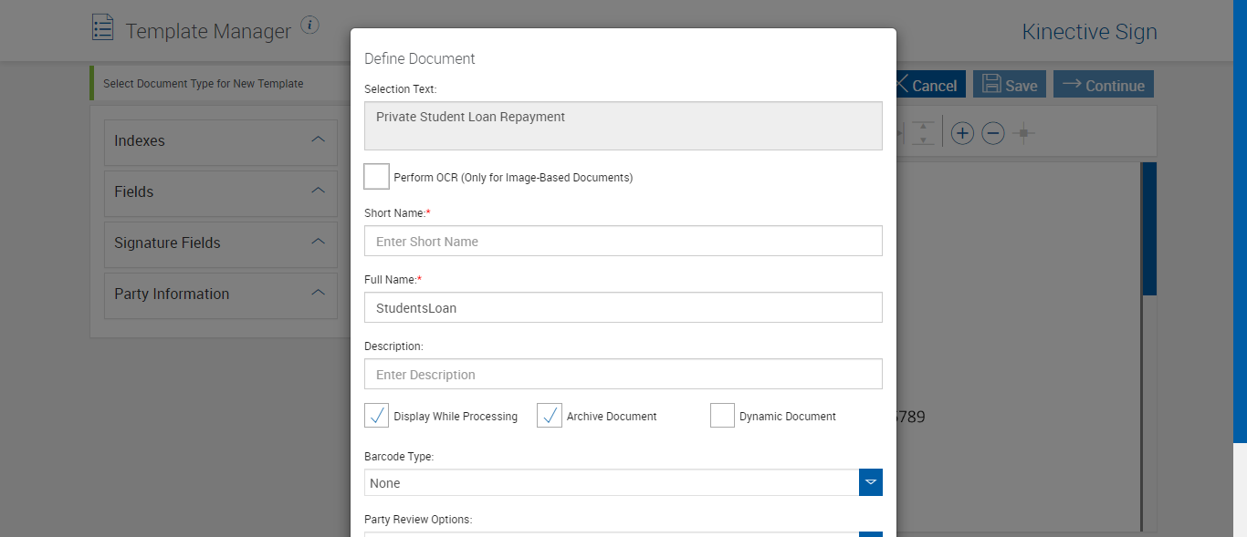Image resolution: width=1247 pixels, height=537 pixels.
Task: Collapse the Indexes panel
Action: (318, 140)
